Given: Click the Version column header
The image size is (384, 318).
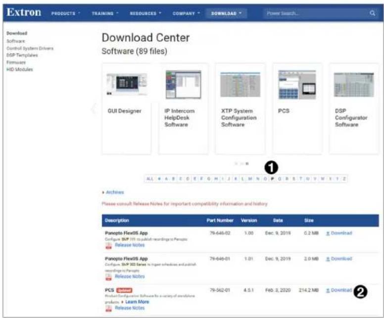Looking at the screenshot, I should [249, 220].
